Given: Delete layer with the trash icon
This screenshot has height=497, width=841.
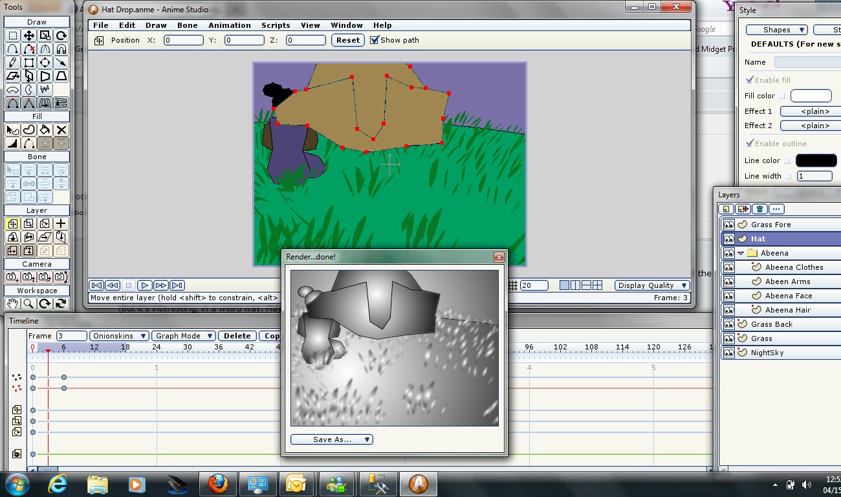Looking at the screenshot, I should 760,209.
